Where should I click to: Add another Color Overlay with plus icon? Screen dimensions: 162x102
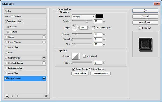tap(44, 58)
